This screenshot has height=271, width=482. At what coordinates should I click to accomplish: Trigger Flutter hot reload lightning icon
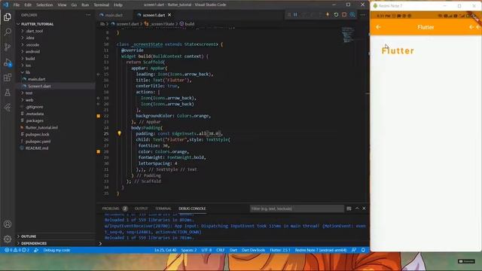coord(328,15)
